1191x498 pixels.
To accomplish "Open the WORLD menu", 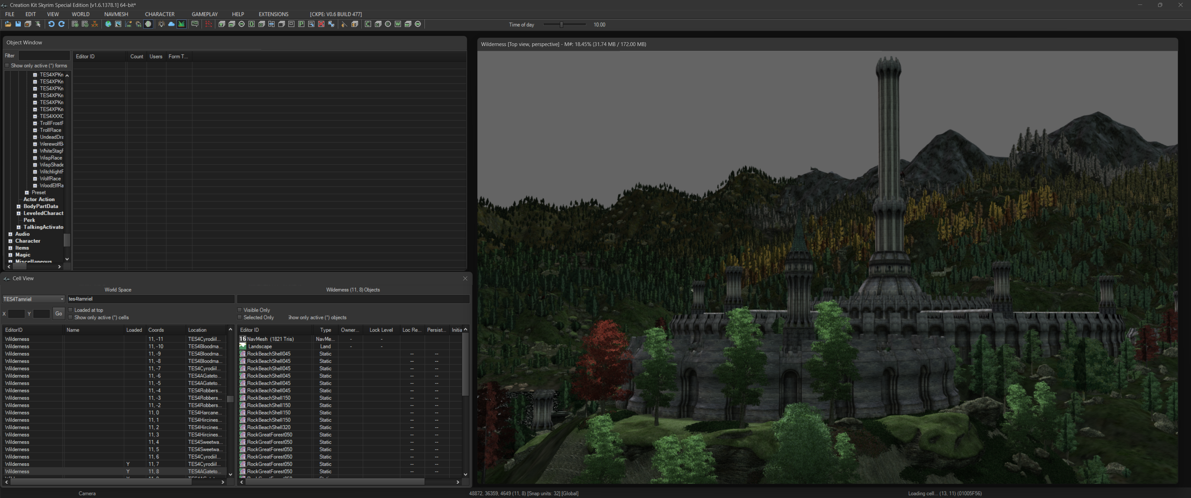I will point(80,14).
